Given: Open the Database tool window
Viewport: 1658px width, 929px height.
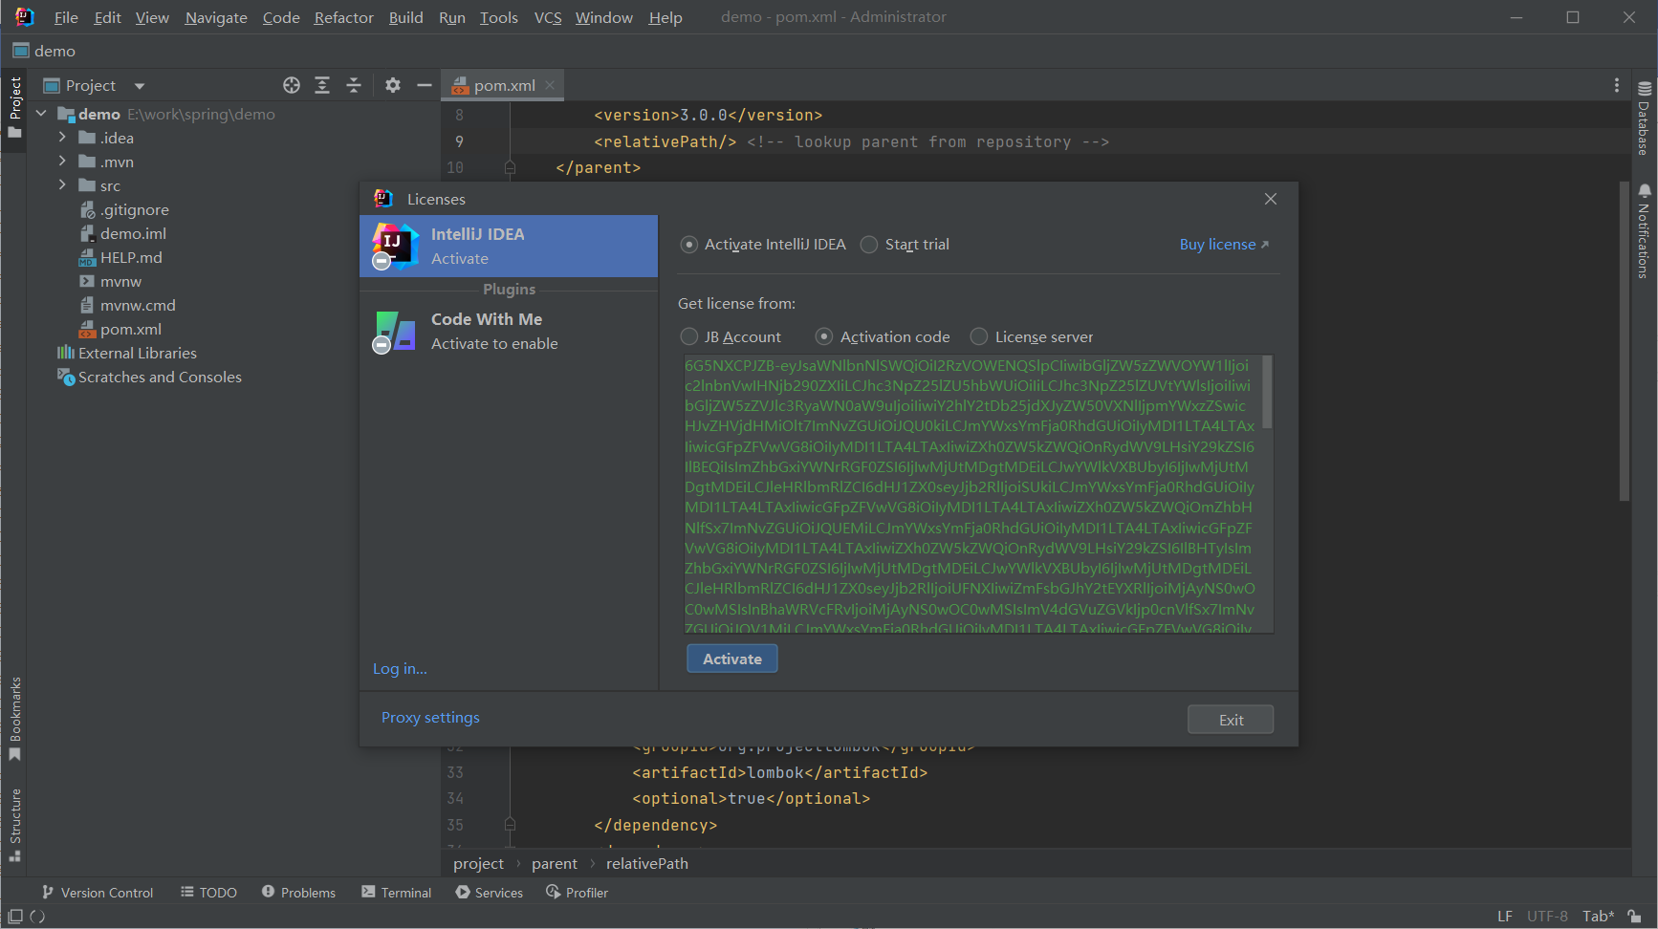Looking at the screenshot, I should coord(1644,119).
